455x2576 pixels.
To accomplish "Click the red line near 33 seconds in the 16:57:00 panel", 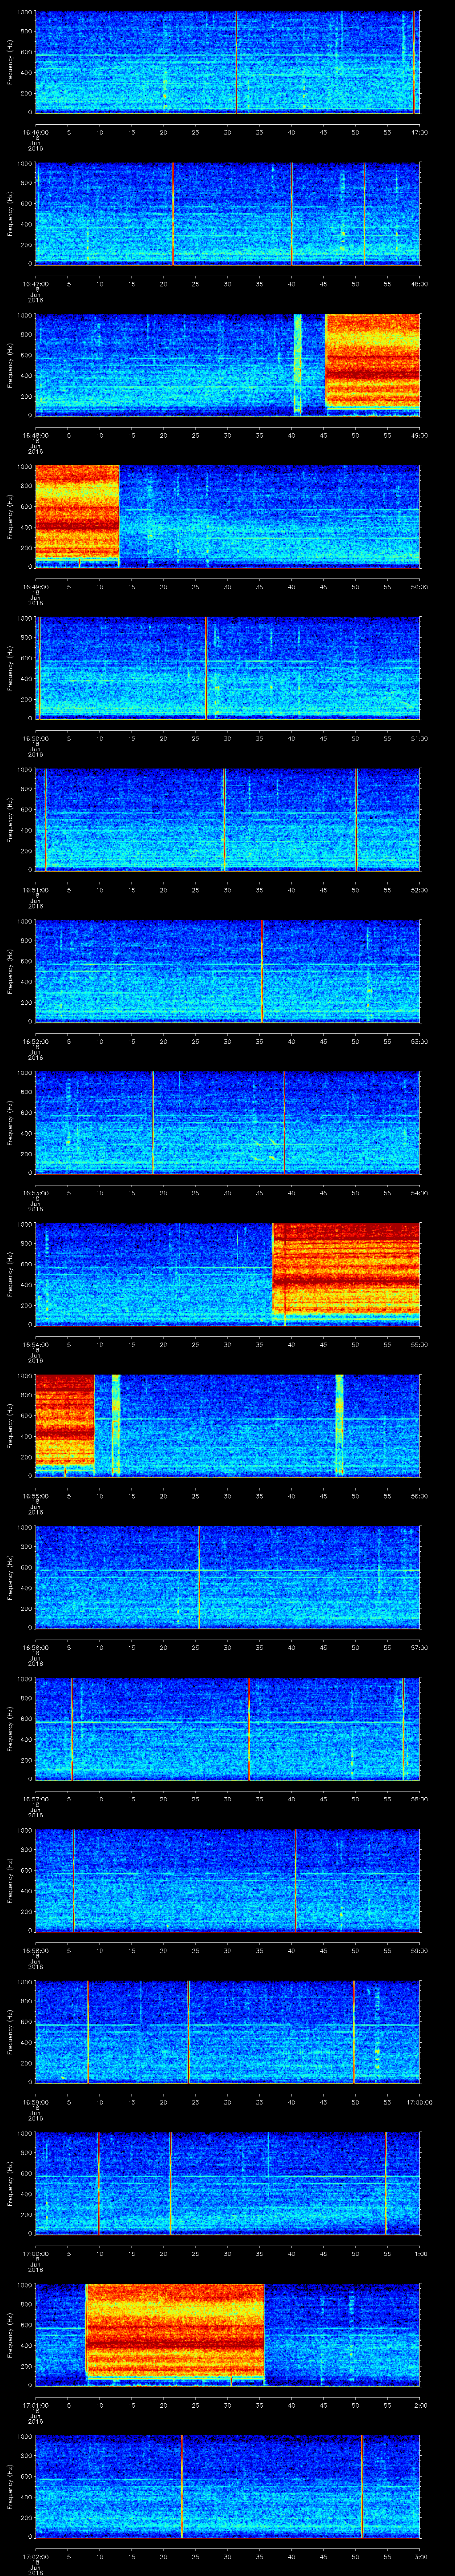I will pos(248,1729).
